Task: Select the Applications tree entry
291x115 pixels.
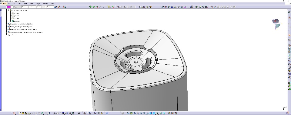Action: pos(11,35)
